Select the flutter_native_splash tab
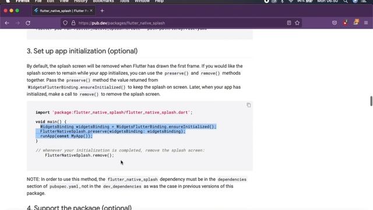Viewport: 373px width, 210px height. 64,10
